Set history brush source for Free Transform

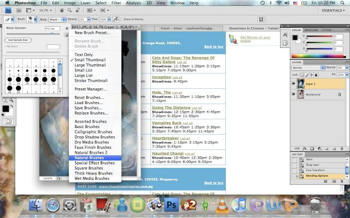(x=294, y=170)
